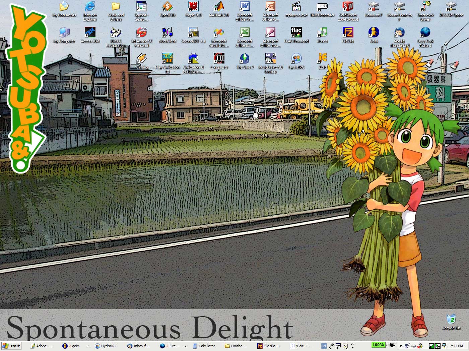Screen dimensions: 469x351
Task: Select the OpenTTD game shortcut
Action: click(167, 9)
